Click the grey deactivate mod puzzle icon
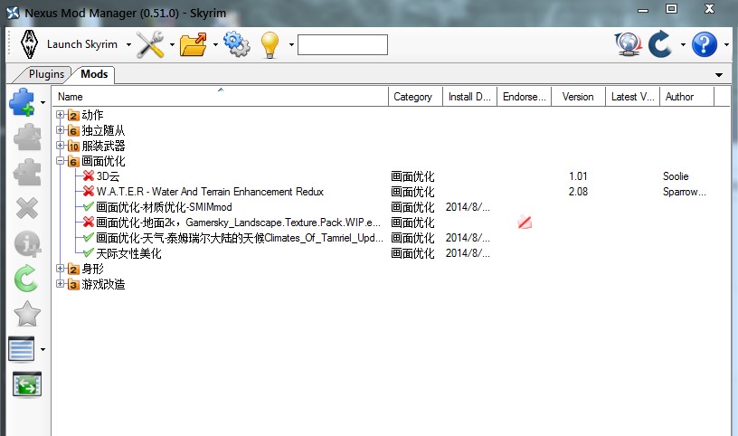This screenshot has height=436, width=738. [x=27, y=173]
